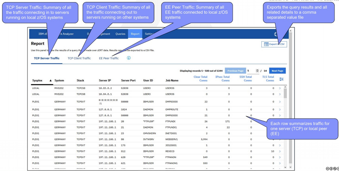Click the Export to CSV button

[x=274, y=44]
